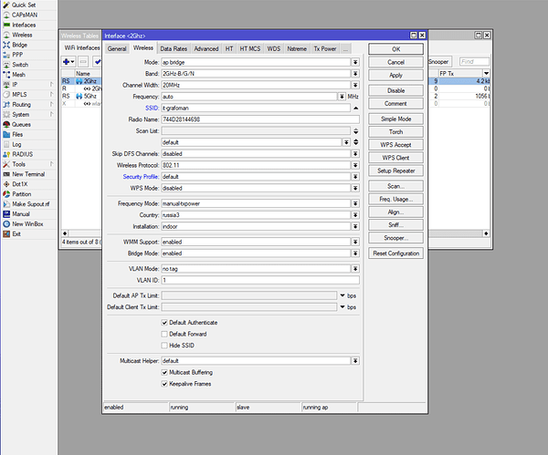548x455 pixels.
Task: Open the Advanced tab
Action: (205, 48)
